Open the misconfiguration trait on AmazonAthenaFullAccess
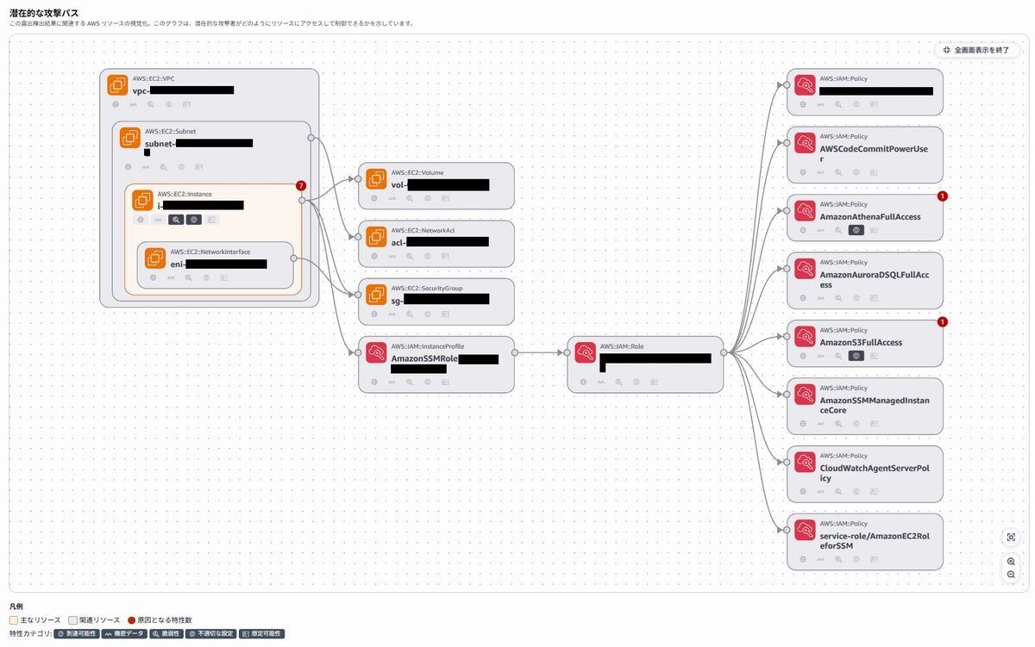Image resolution: width=1035 pixels, height=647 pixels. tap(856, 230)
